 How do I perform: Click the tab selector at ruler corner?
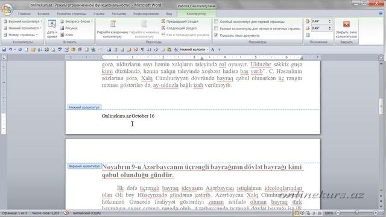pyautogui.click(x=4, y=58)
